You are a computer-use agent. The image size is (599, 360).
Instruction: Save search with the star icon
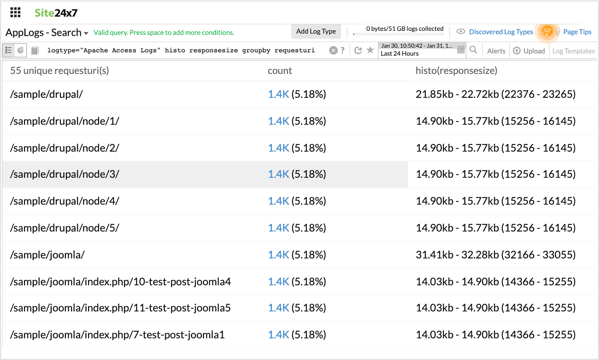tap(370, 50)
